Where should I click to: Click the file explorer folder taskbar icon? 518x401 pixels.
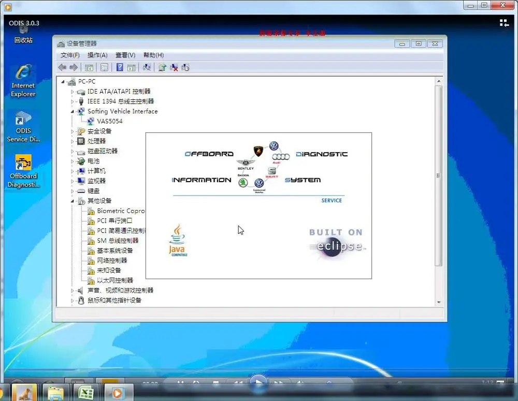click(x=55, y=393)
